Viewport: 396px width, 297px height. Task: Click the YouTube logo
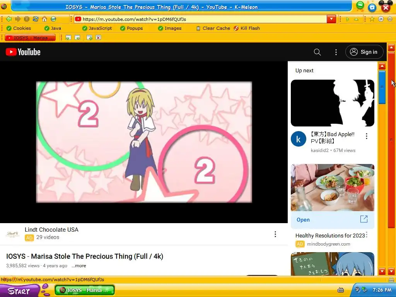pyautogui.click(x=23, y=52)
